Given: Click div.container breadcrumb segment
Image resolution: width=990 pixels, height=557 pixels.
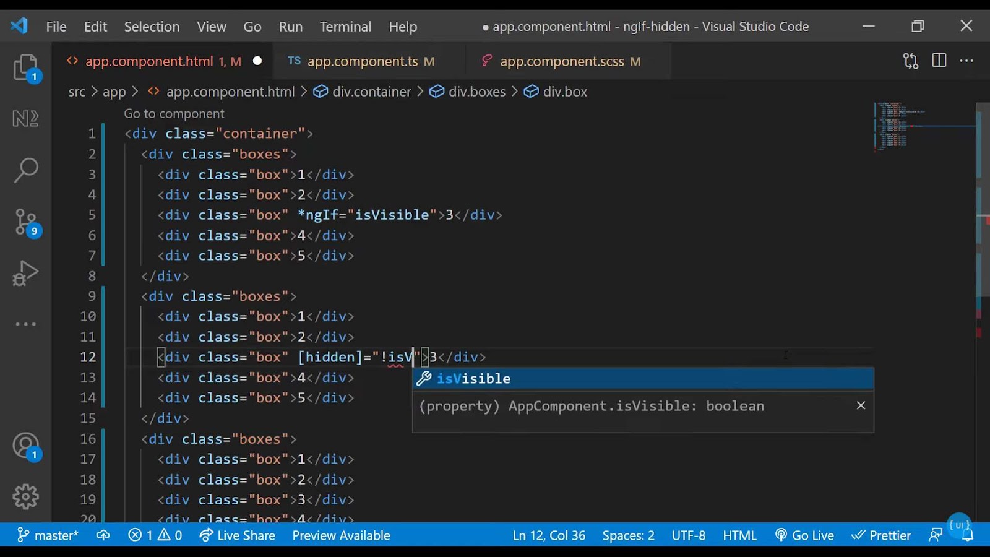Looking at the screenshot, I should click(x=371, y=92).
